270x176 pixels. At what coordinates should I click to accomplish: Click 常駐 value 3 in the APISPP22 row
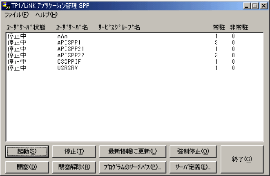click(x=216, y=55)
